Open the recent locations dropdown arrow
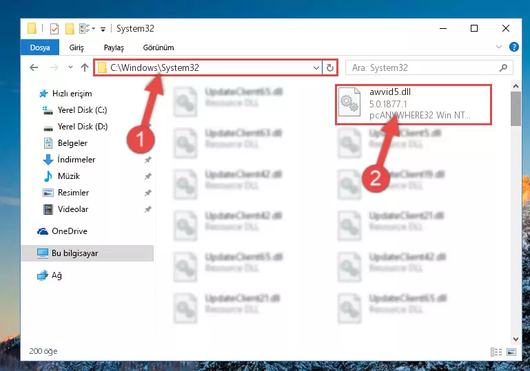The height and width of the screenshot is (371, 530). (x=70, y=67)
